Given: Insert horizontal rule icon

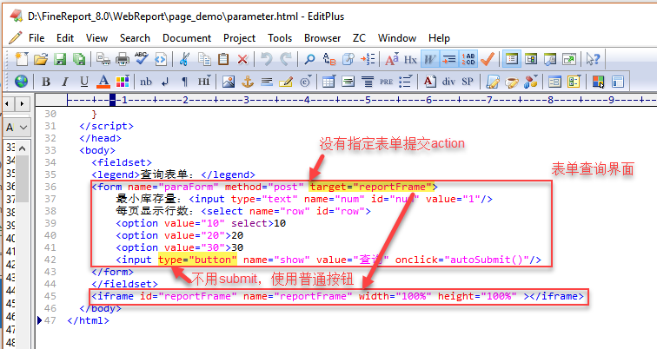Looking at the screenshot, I should 267,82.
